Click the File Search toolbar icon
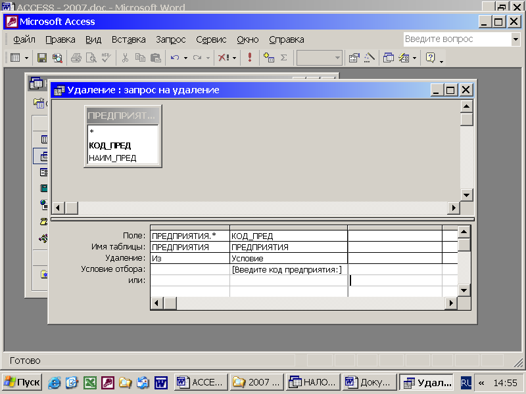The image size is (526, 394). pos(57,58)
